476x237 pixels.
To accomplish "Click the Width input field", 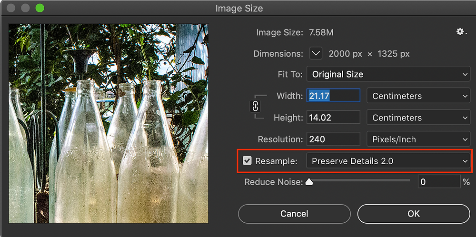I will click(333, 96).
